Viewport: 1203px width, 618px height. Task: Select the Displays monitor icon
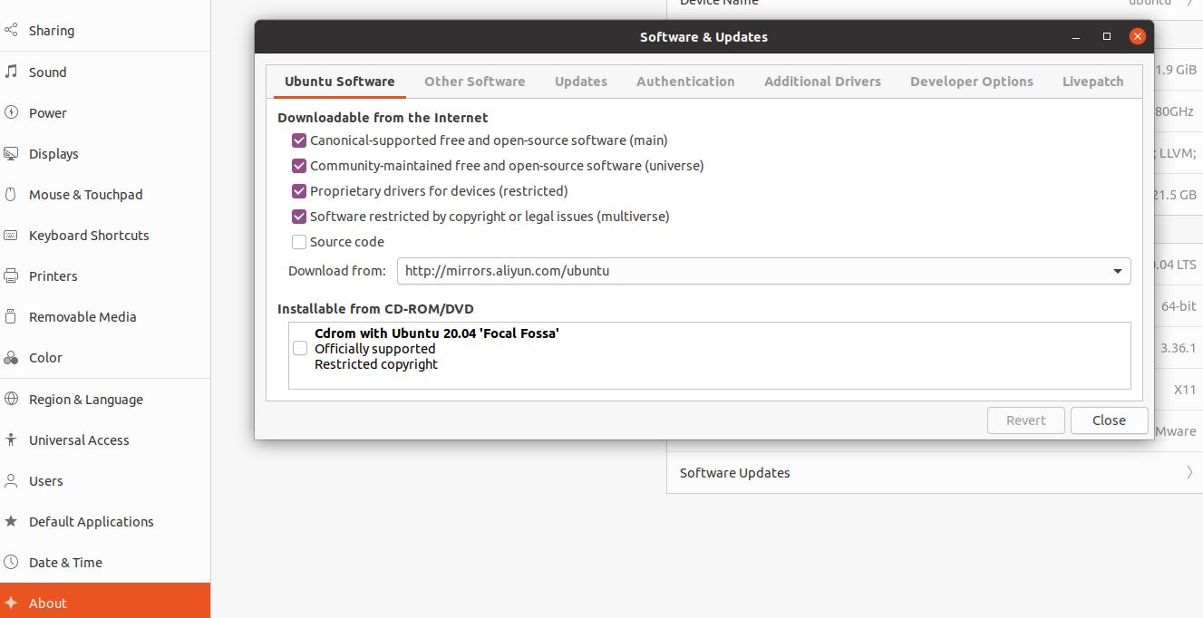point(11,153)
